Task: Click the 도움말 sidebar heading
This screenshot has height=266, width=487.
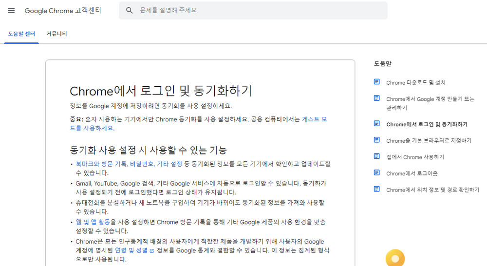Action: (x=383, y=64)
